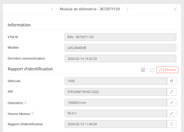This screenshot has height=132, width=184.
Task: Click the Odomètre field showing 150000.0 km
Action: [116, 103]
